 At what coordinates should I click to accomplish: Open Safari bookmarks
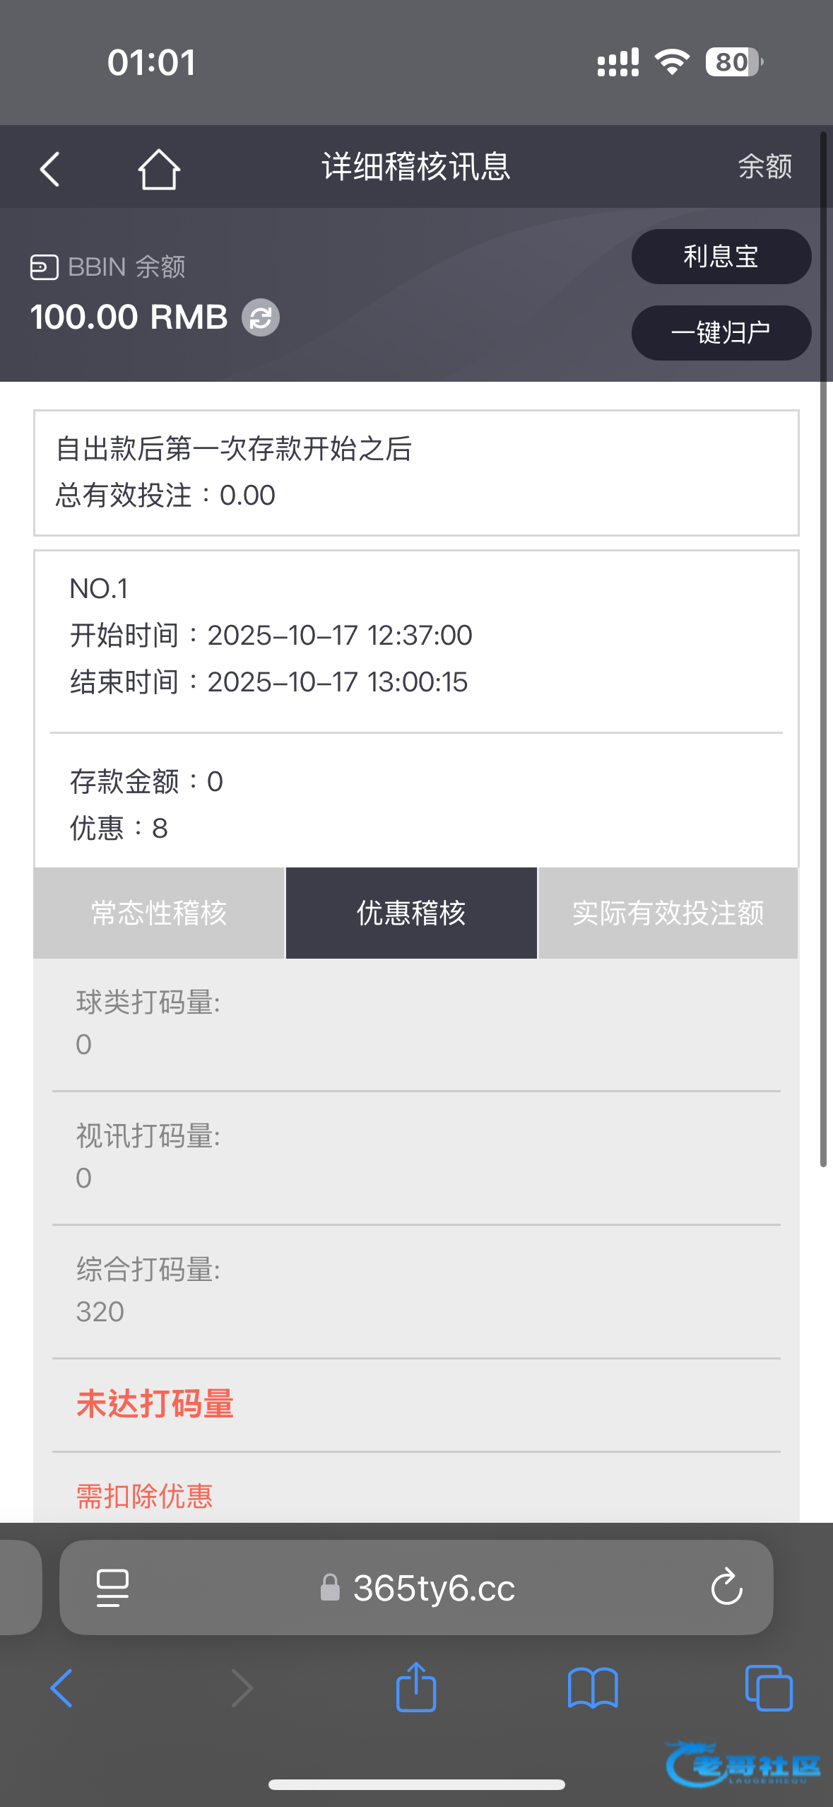pyautogui.click(x=593, y=1688)
